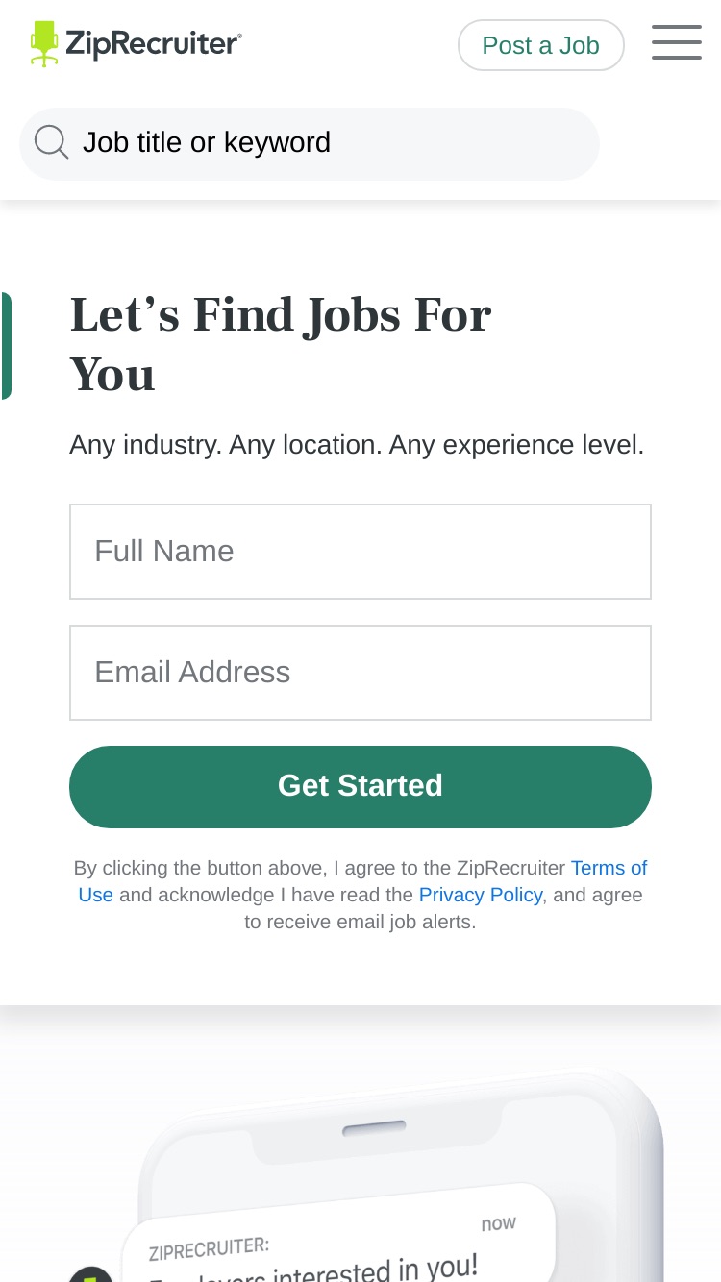Click the now timestamp on the notification
The width and height of the screenshot is (721, 1282).
coord(498,1224)
